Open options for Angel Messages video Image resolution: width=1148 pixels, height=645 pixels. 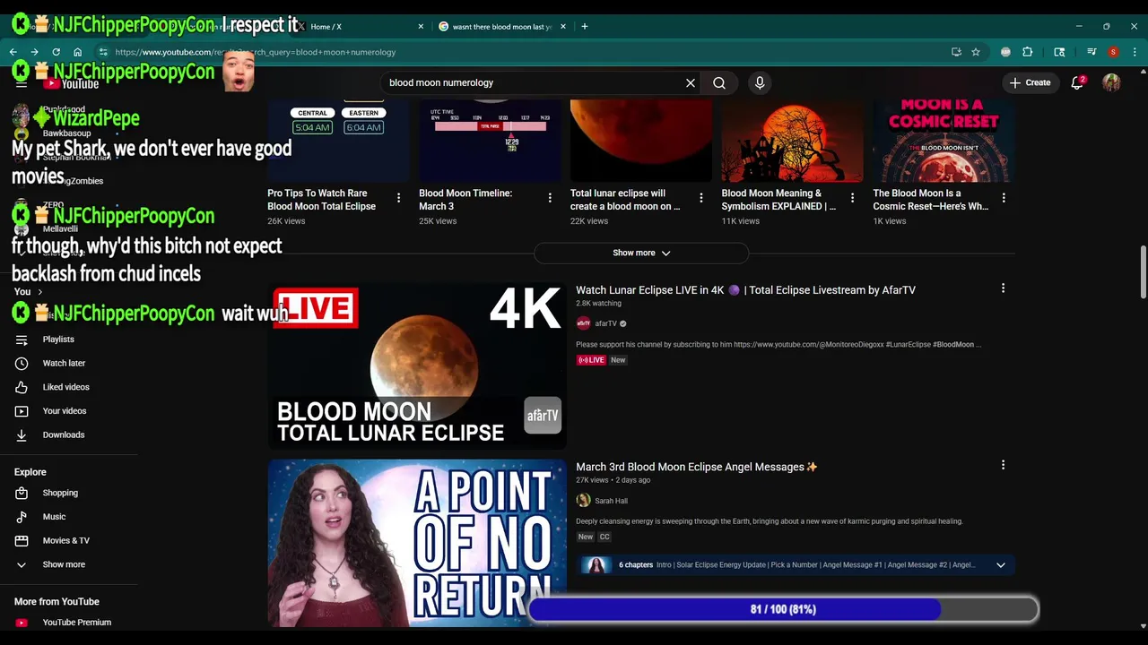(1003, 465)
